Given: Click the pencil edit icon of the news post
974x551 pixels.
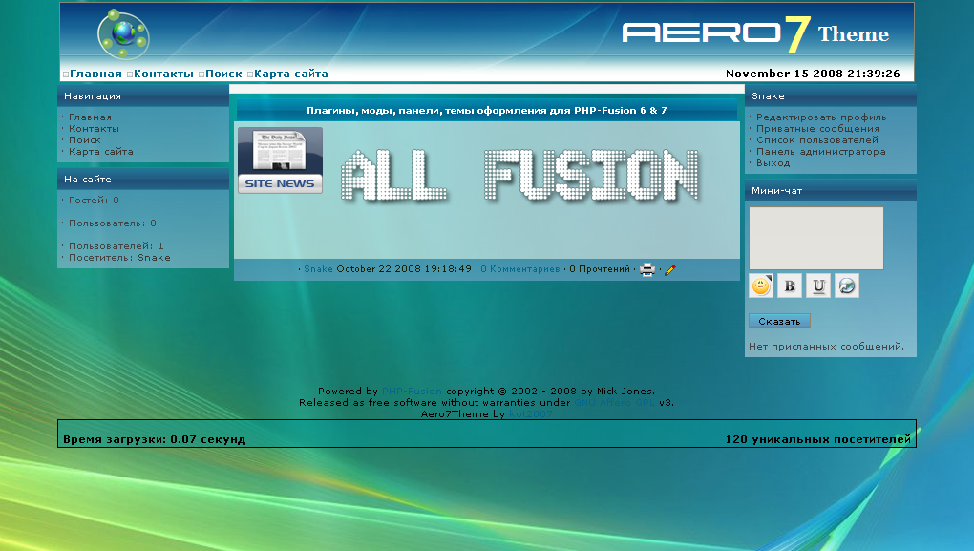Looking at the screenshot, I should click(x=669, y=269).
